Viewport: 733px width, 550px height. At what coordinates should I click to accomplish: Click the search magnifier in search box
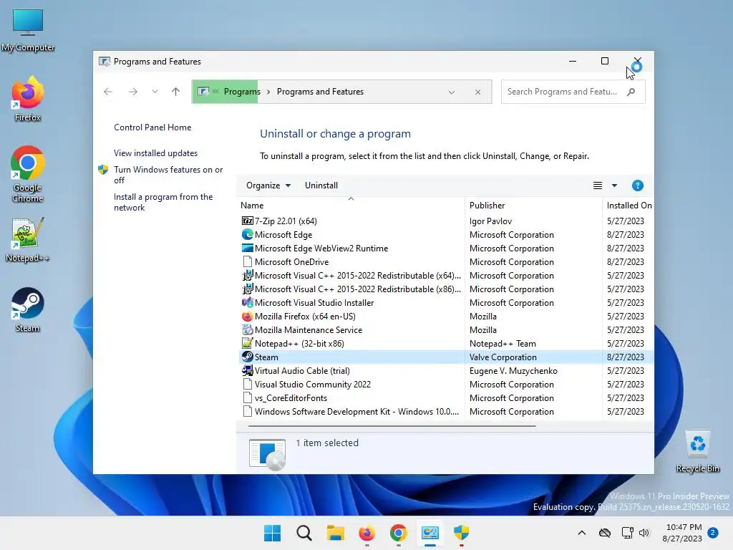(631, 92)
